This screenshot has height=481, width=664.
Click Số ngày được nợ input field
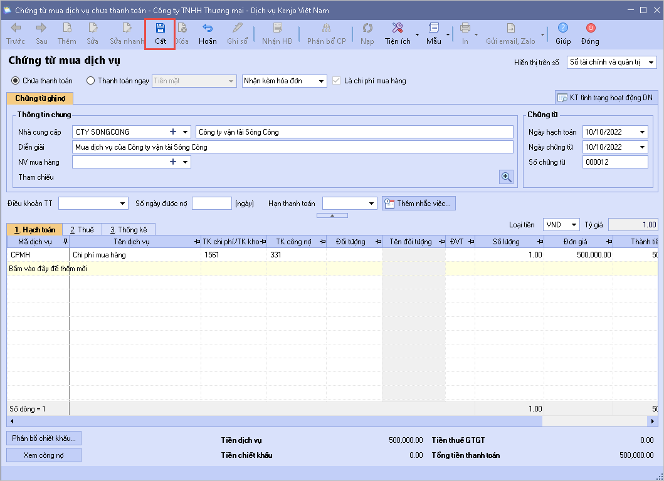pyautogui.click(x=212, y=204)
